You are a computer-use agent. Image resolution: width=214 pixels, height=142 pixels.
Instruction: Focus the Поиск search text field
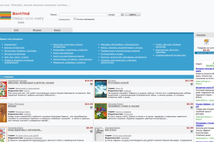[83, 14]
